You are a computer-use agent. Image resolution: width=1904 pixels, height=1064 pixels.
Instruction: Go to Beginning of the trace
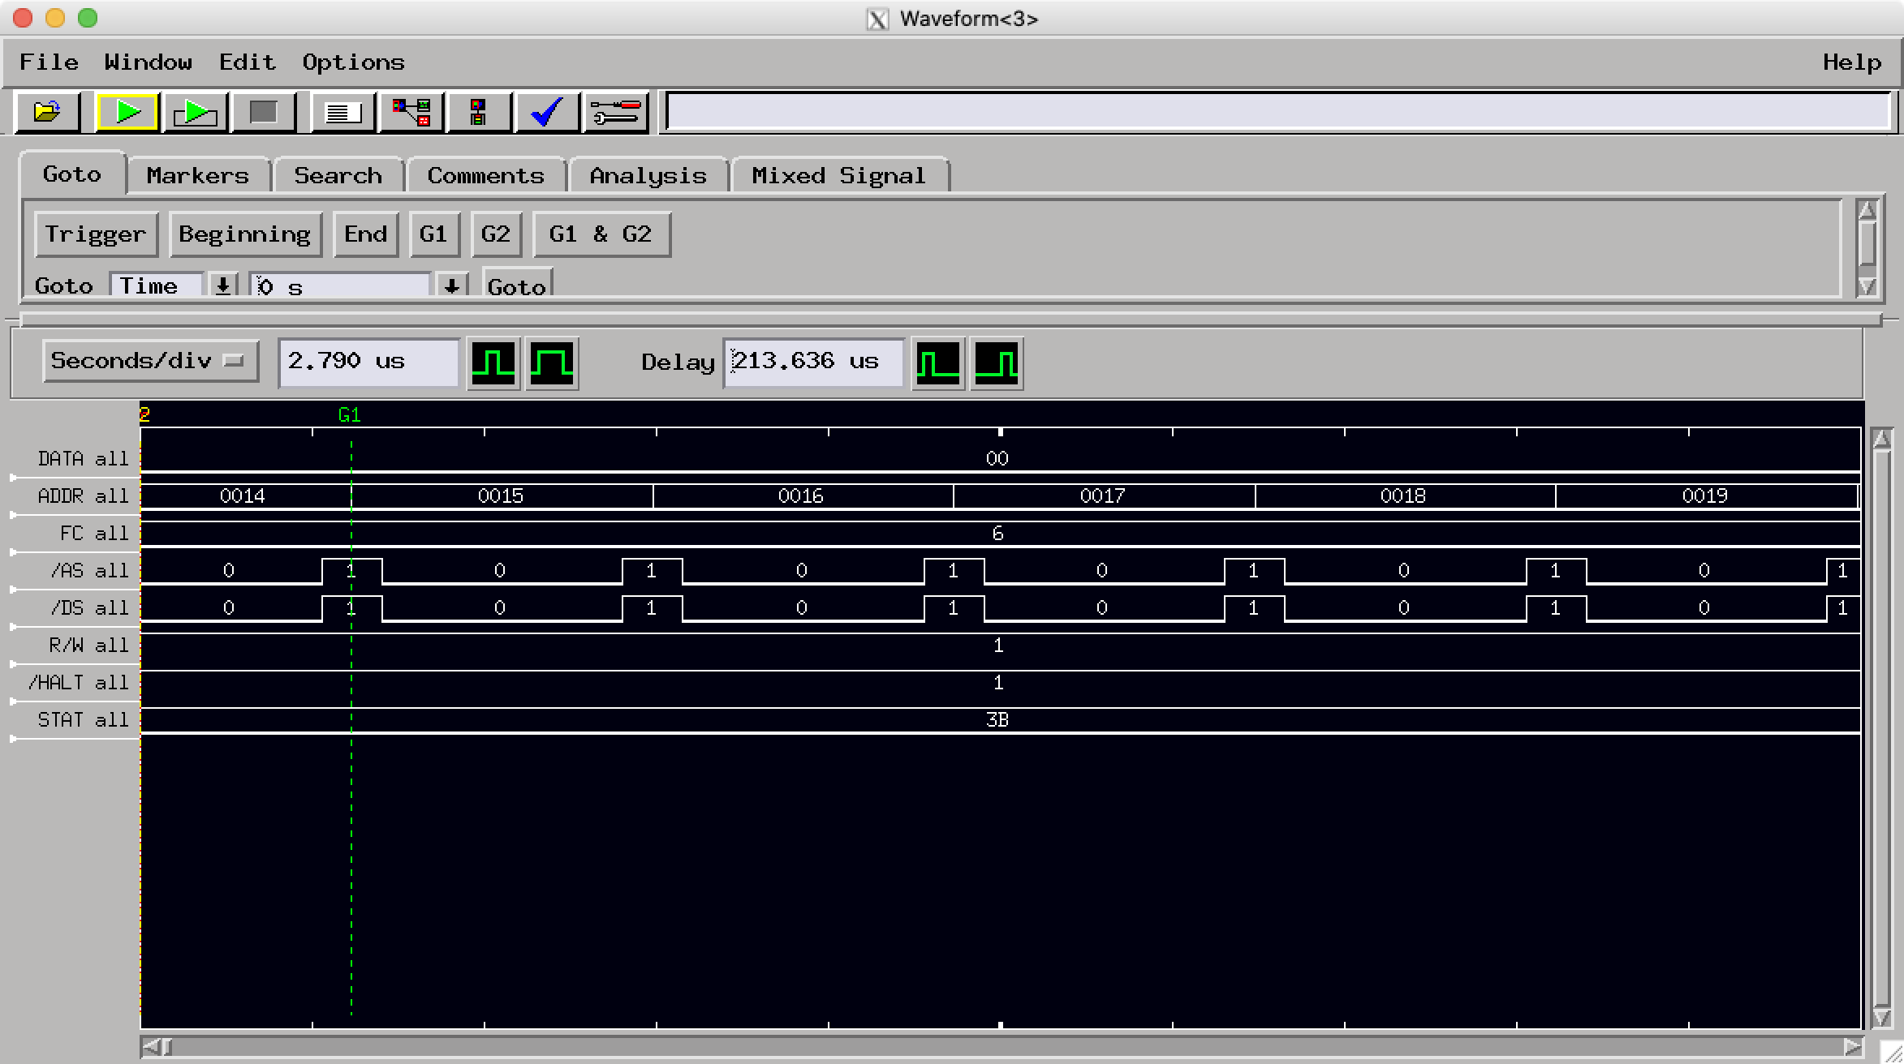click(x=245, y=234)
